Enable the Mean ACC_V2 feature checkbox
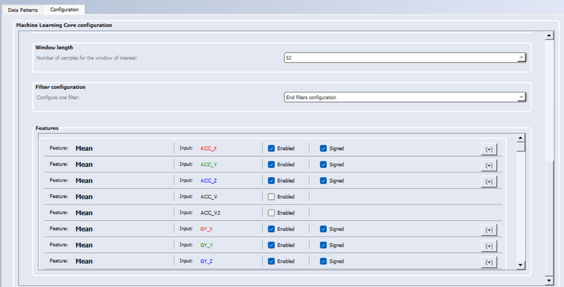 click(271, 213)
